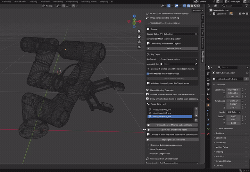Click Highlight All Accessories button
Screen dimensions: 250x172
point(172,140)
